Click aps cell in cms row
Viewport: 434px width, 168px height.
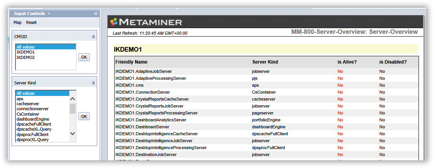pyautogui.click(x=256, y=86)
